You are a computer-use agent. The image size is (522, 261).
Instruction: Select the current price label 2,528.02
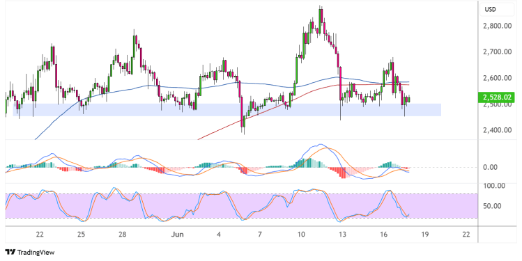496,97
